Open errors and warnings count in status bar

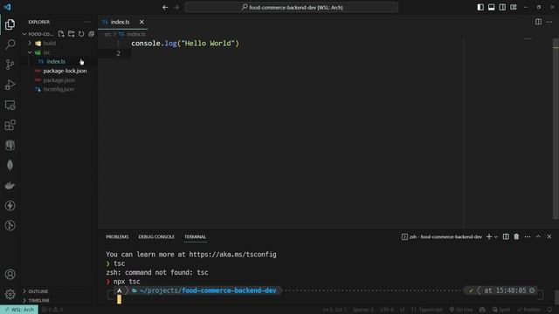click(52, 310)
